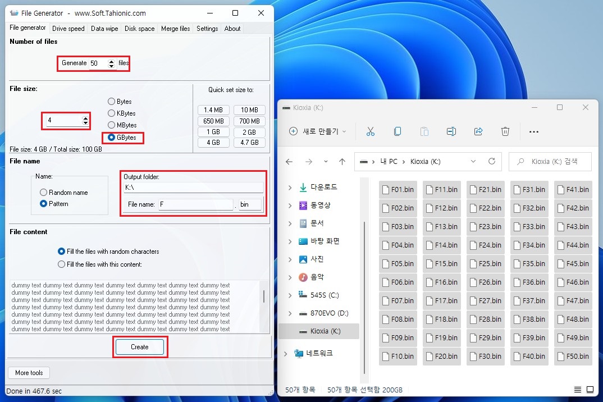Expand the 다운로드 tree node chevron
The image size is (603, 402).
pos(290,188)
